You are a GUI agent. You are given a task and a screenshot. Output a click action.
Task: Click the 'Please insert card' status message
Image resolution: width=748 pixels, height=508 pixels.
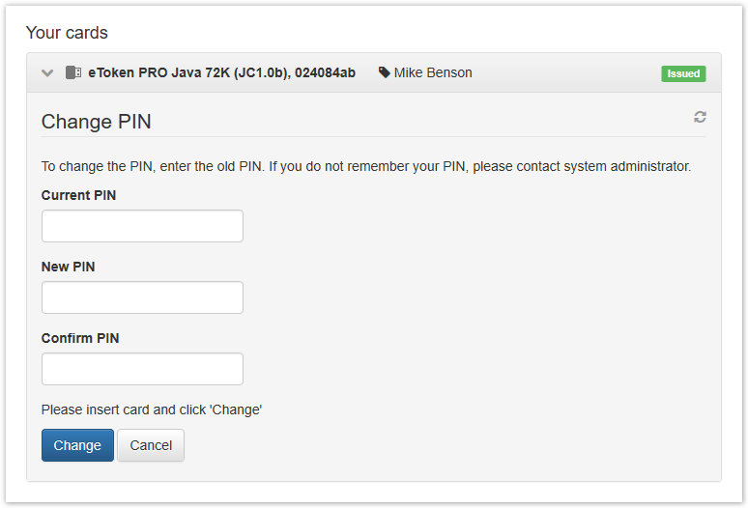(152, 409)
